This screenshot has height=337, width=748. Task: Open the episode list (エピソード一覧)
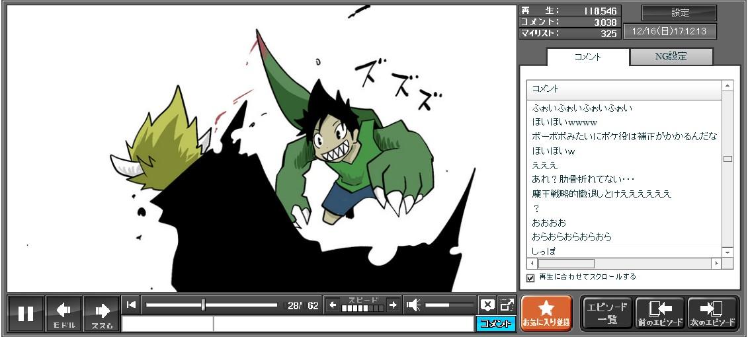[x=606, y=313]
